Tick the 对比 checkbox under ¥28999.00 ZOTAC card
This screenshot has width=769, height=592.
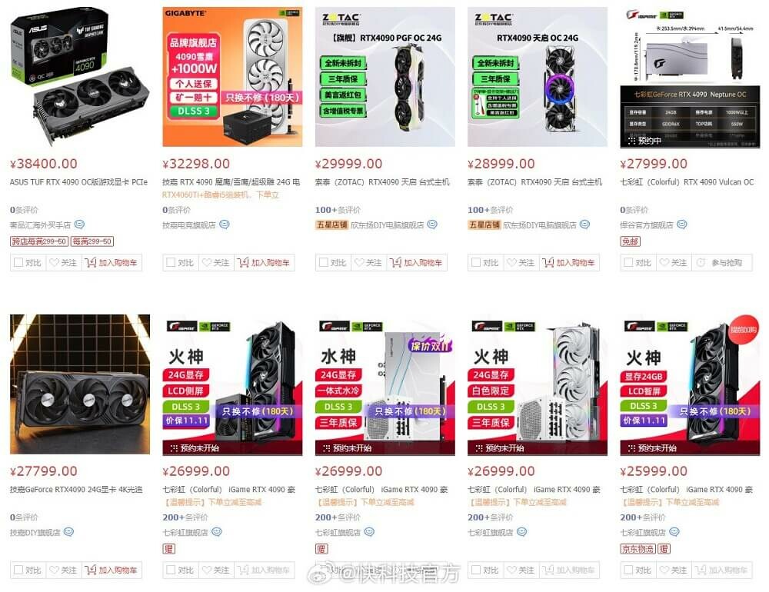tap(476, 262)
